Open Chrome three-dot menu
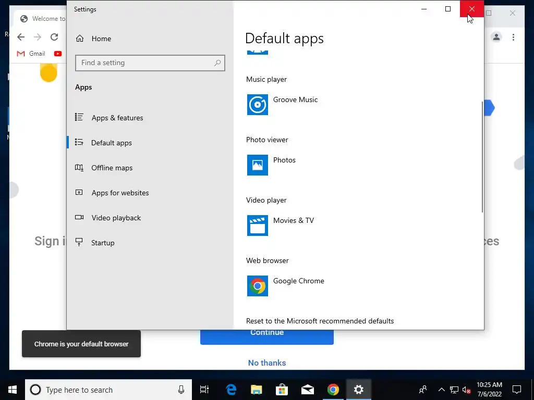The height and width of the screenshot is (400, 534). coord(513,37)
